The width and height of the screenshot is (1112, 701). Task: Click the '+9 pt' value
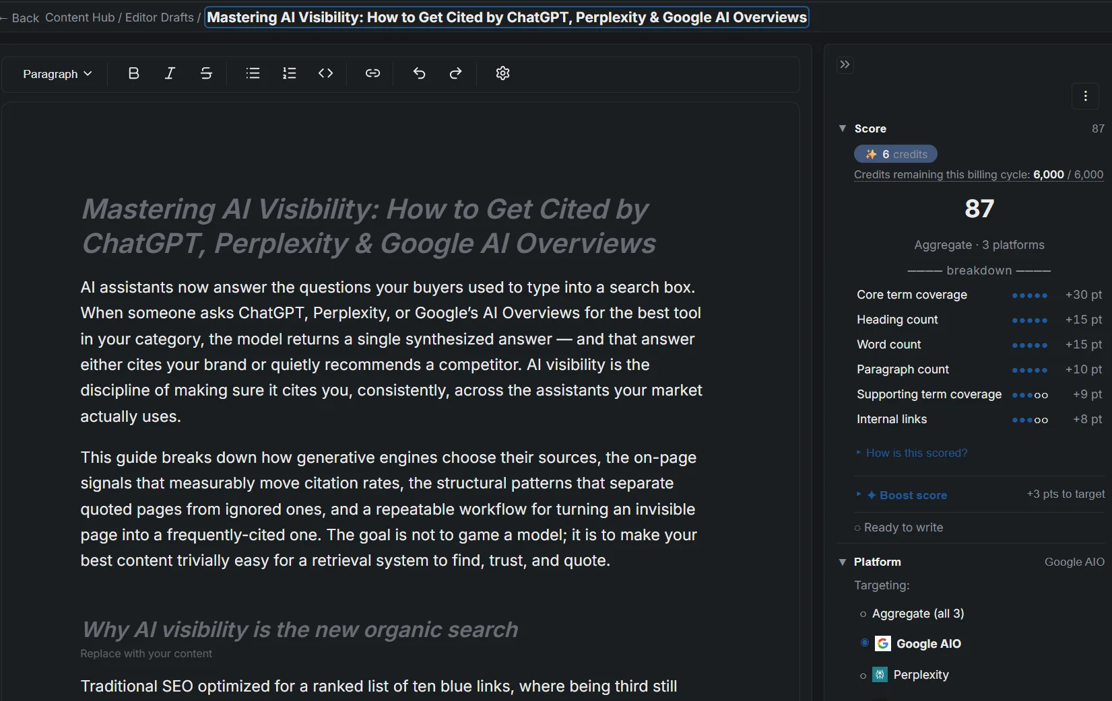pyautogui.click(x=1088, y=394)
